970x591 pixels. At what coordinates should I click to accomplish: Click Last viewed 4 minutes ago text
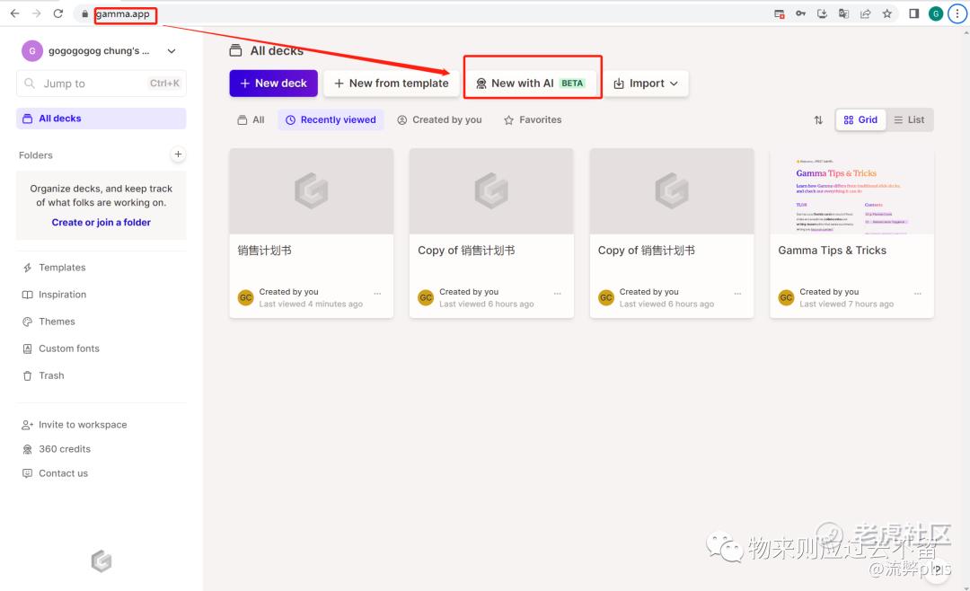(x=311, y=304)
